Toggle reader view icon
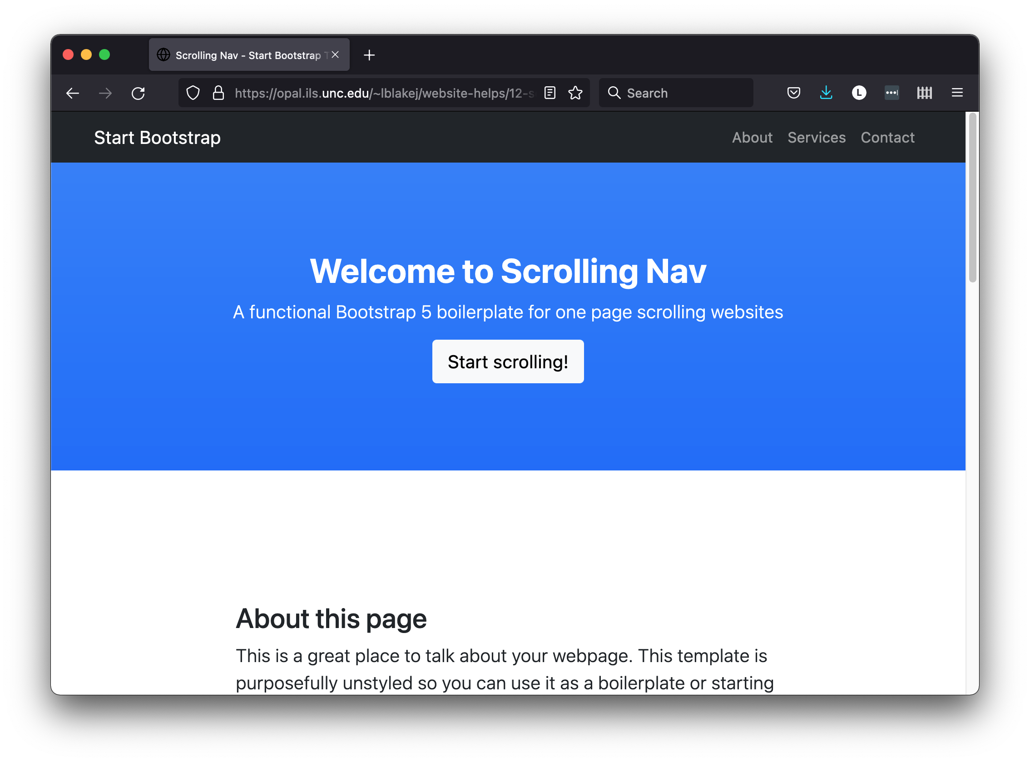 point(550,93)
